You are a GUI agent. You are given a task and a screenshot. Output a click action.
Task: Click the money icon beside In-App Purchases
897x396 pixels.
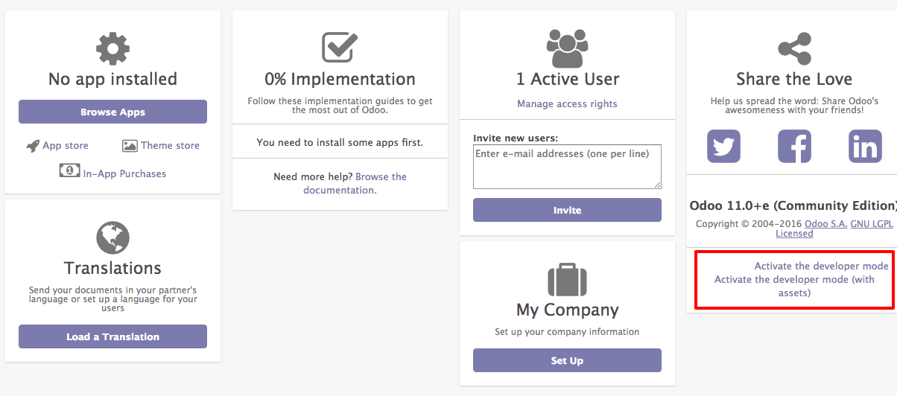point(69,170)
